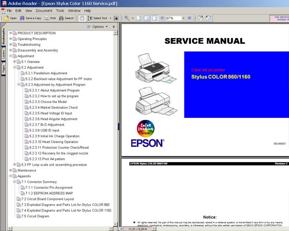This screenshot has width=289, height=231.
Task: Expand the 5.1 Overview bookmark
Action: 14,62
